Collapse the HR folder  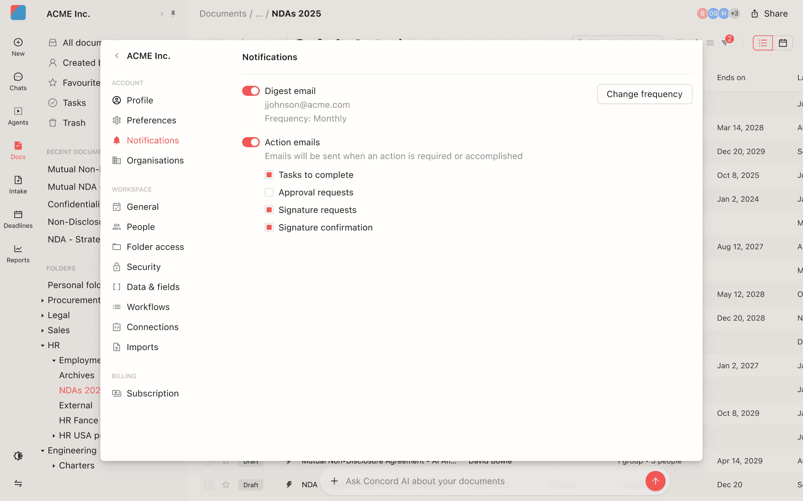click(43, 346)
